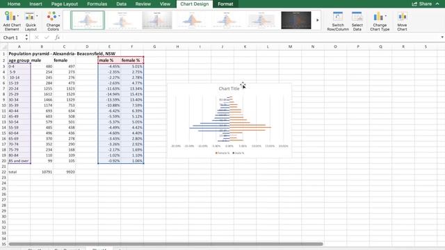Click the '85 and over' cell
Viewport: 445px width, 250px height.
click(x=19, y=160)
